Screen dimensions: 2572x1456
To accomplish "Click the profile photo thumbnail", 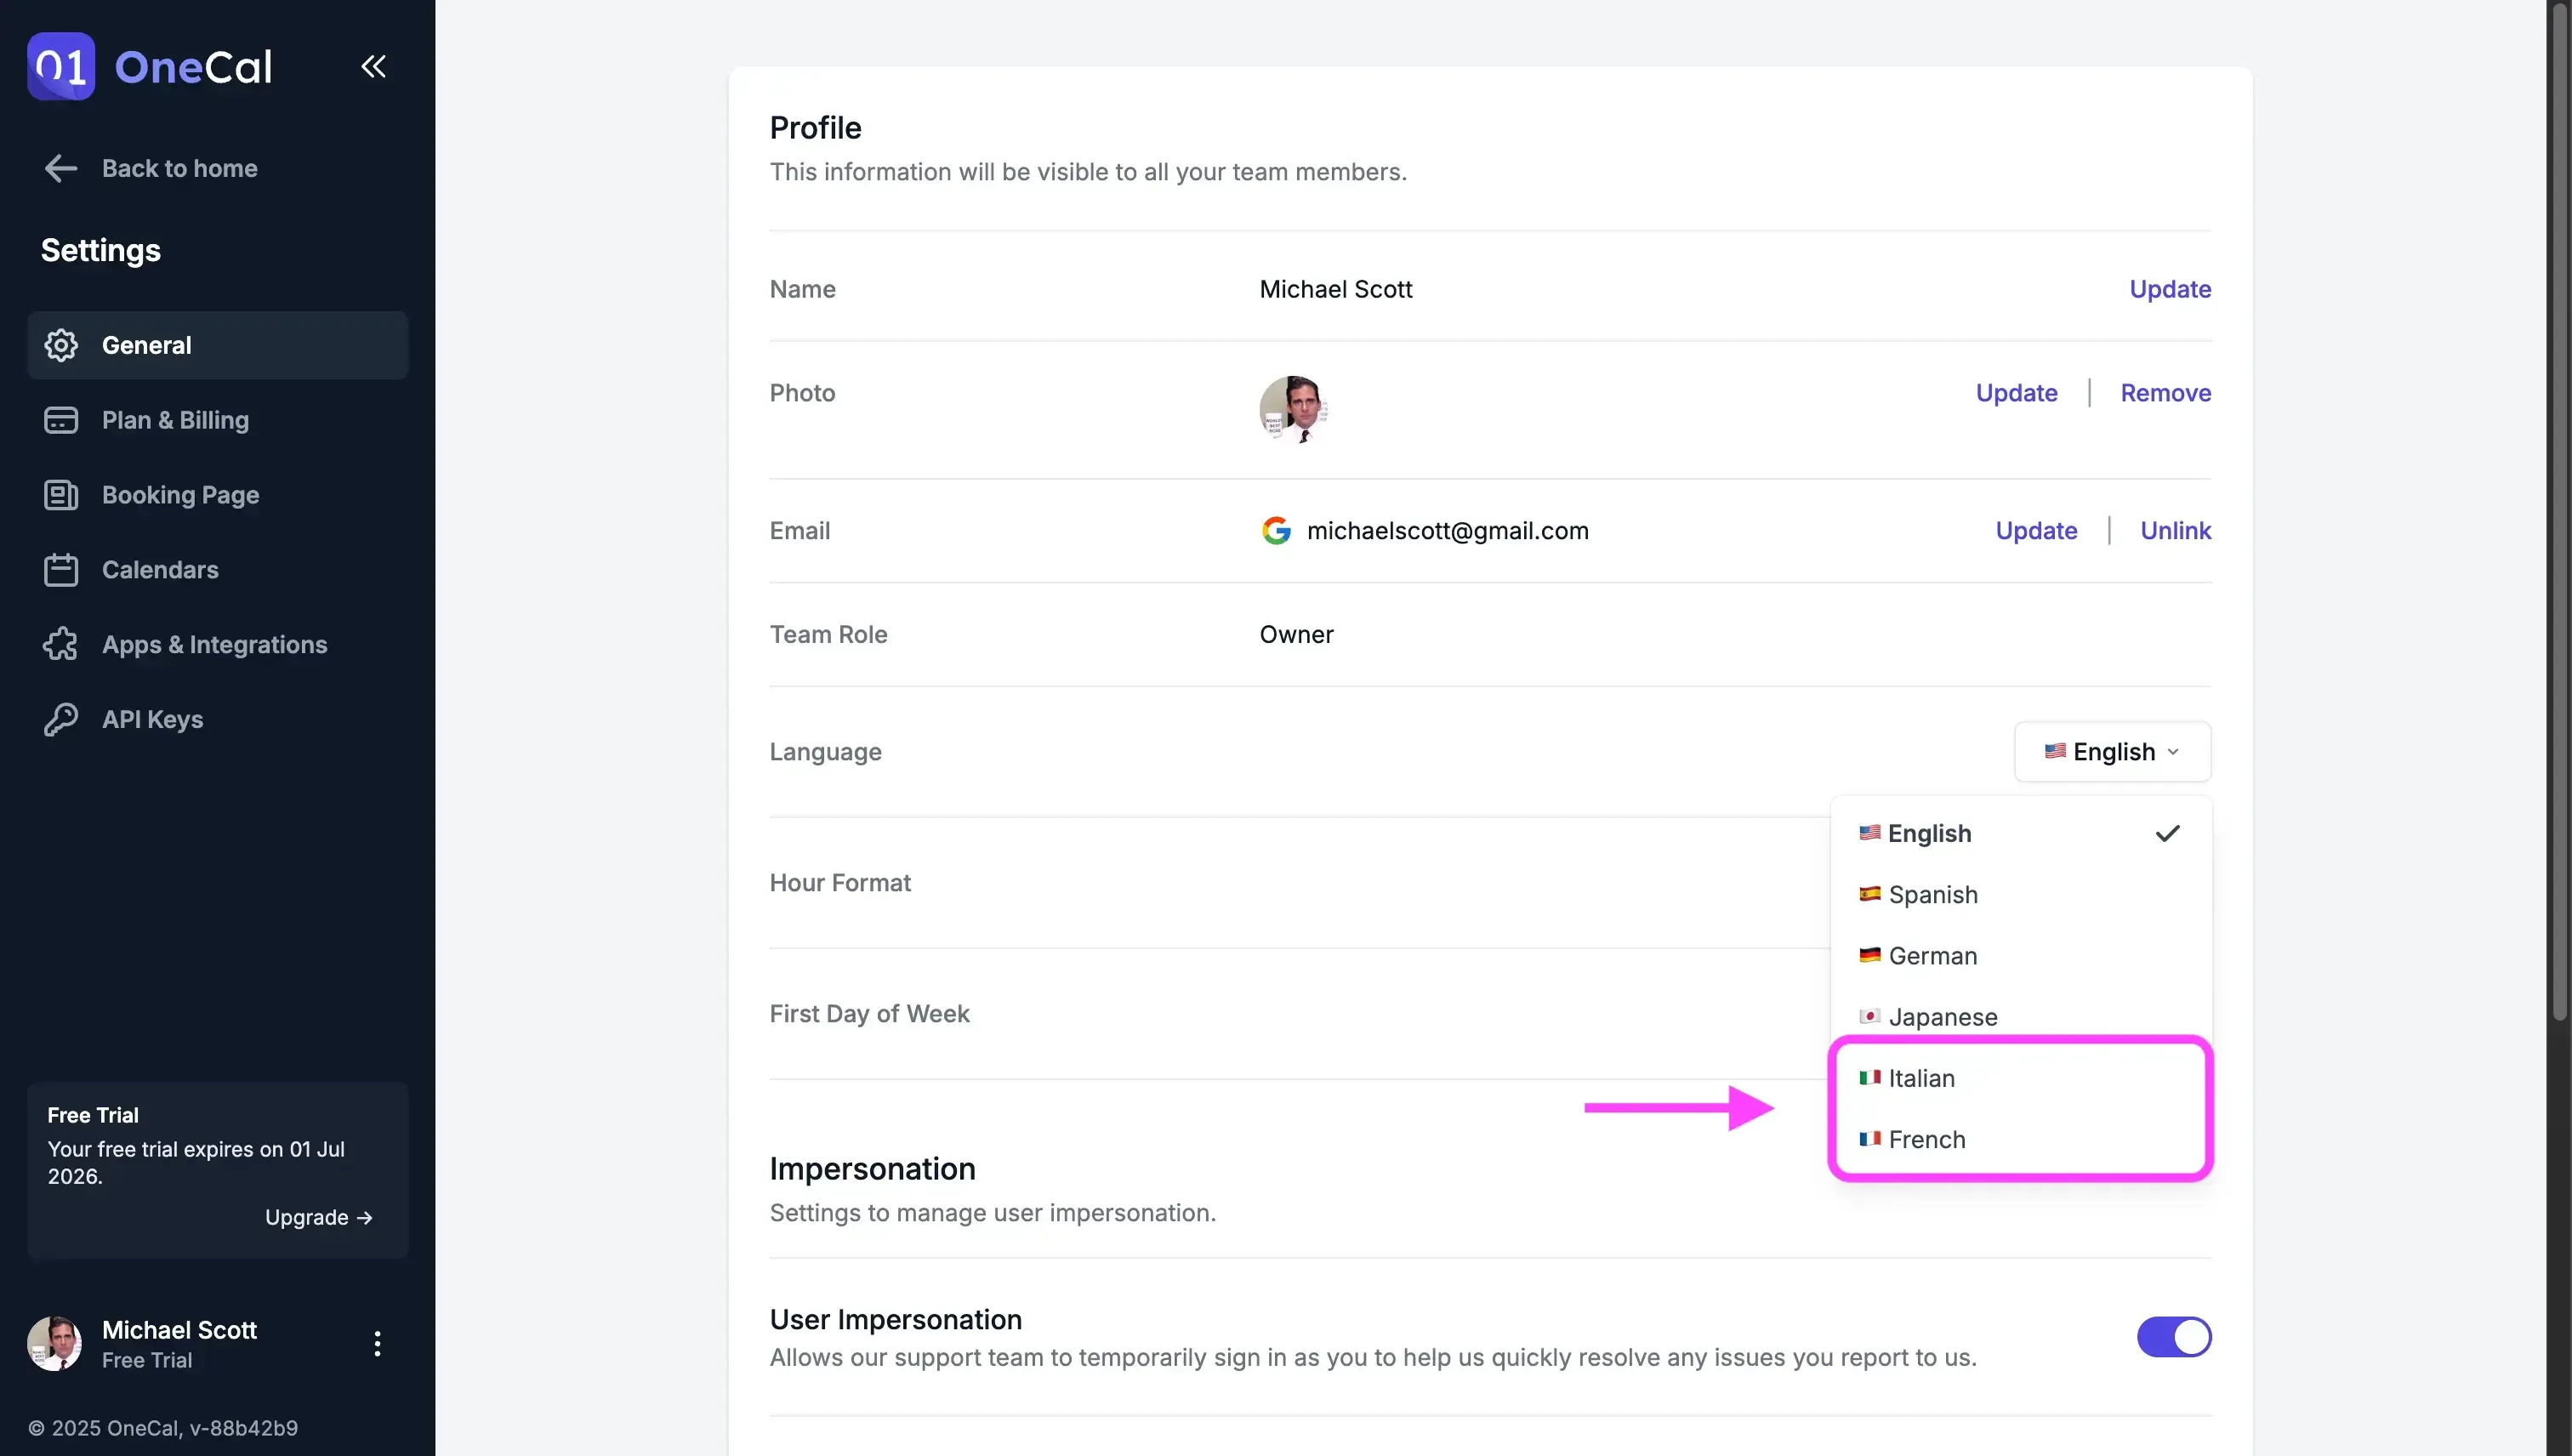I will coord(1294,409).
